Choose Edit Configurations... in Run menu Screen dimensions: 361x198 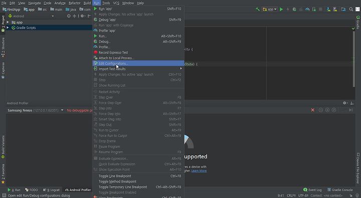click(x=138, y=63)
